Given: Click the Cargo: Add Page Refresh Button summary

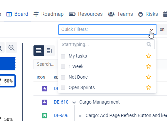Looking at the screenshot, I should coord(126,115).
